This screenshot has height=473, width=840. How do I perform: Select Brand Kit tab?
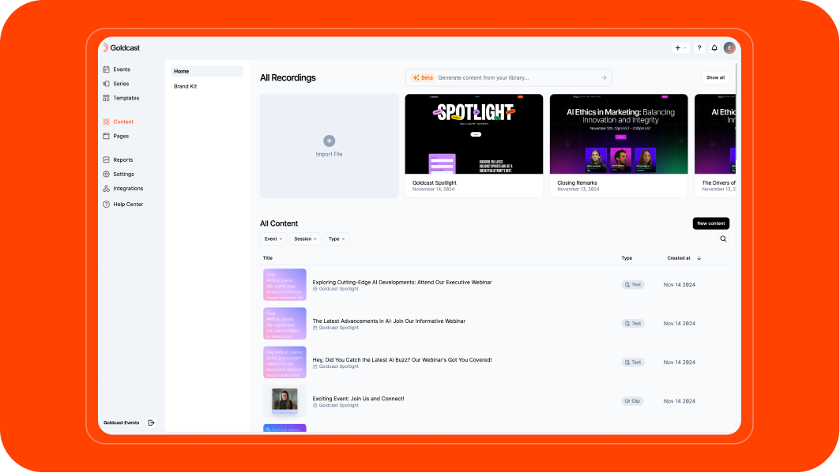[x=186, y=86]
